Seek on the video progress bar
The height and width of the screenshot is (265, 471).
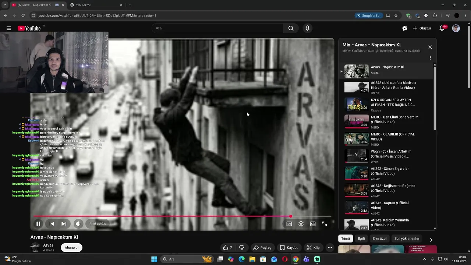(182, 216)
